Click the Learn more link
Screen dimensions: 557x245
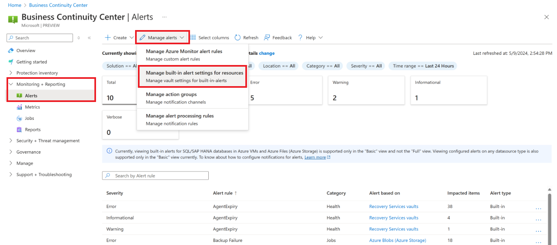point(315,157)
